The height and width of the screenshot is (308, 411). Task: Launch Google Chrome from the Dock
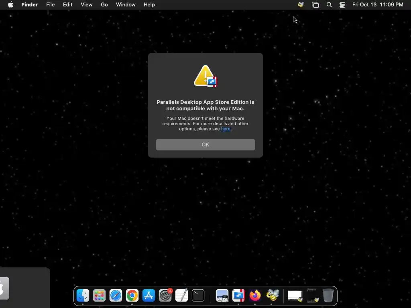[x=132, y=296]
